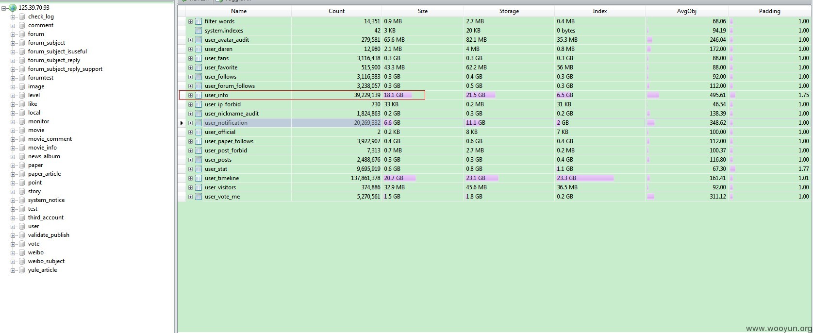Image resolution: width=813 pixels, height=333 pixels.
Task: Click the database icon beside weibo
Action: (x=22, y=252)
